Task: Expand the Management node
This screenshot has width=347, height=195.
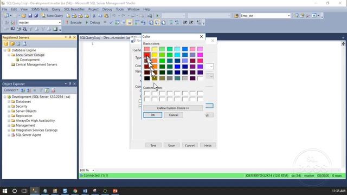Action: tap(9, 125)
